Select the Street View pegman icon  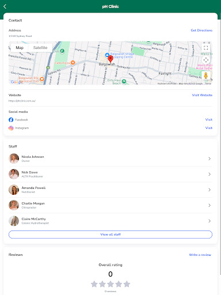206,75
